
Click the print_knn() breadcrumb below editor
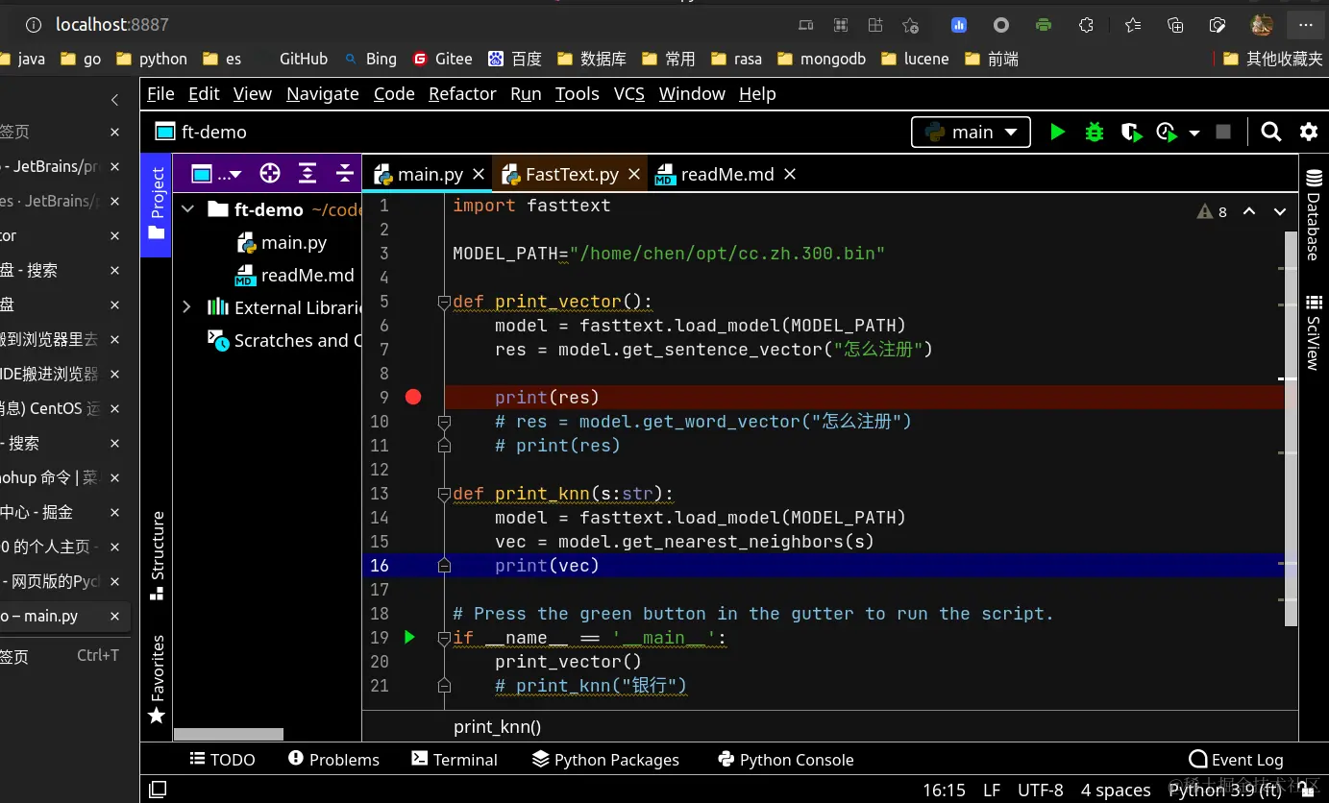coord(498,727)
